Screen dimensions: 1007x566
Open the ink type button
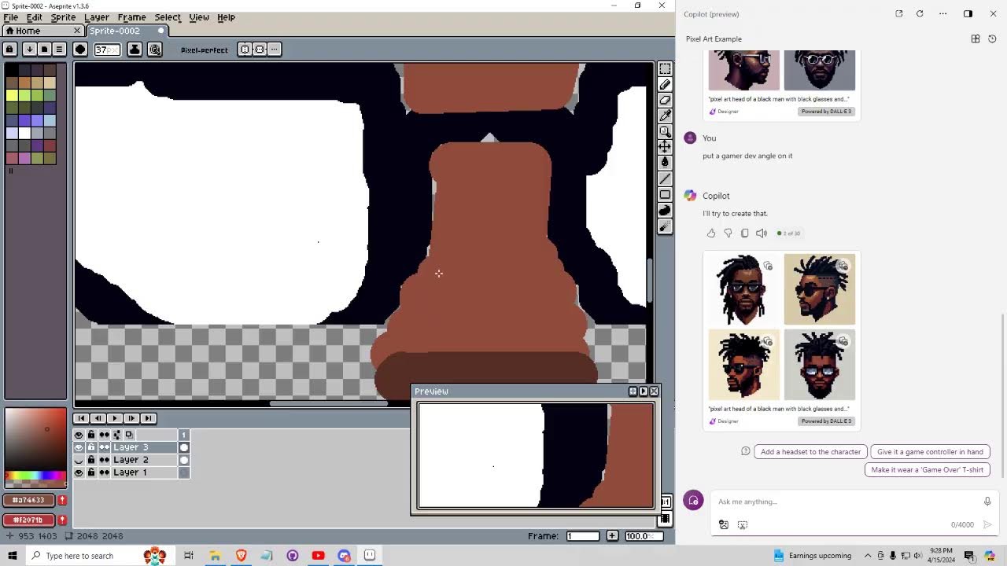(x=135, y=50)
